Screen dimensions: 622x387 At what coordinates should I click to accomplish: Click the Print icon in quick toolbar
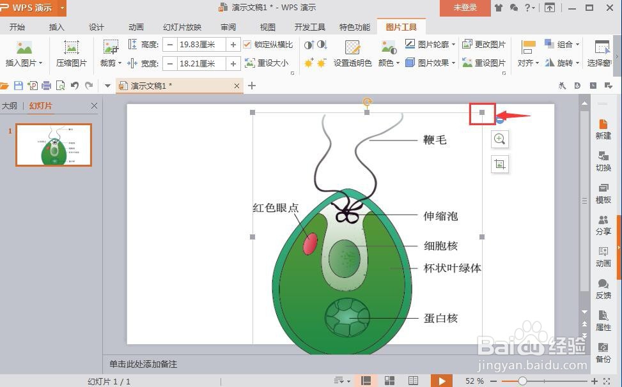coord(47,86)
